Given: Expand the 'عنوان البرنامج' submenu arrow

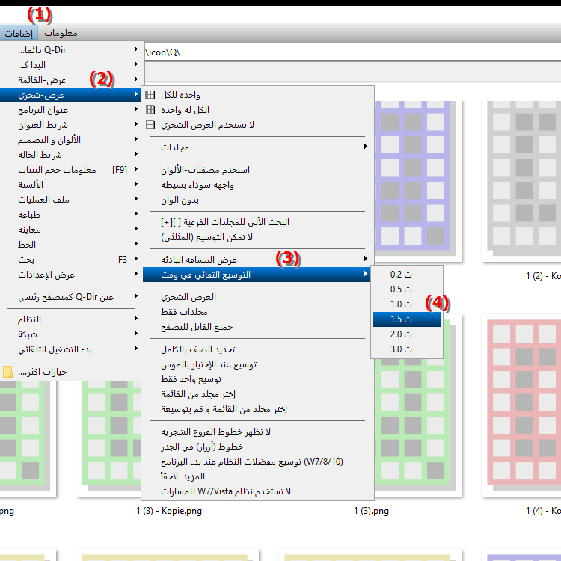Looking at the screenshot, I should [136, 108].
